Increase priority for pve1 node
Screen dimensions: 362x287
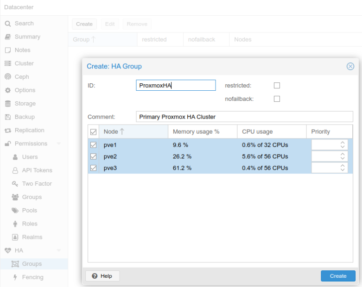[343, 143]
